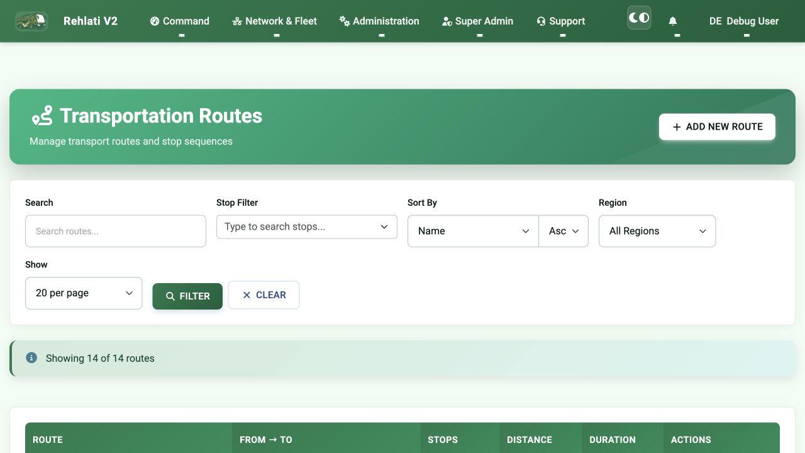Apply filters with the Filter button
Image resolution: width=805 pixels, height=453 pixels.
point(187,296)
